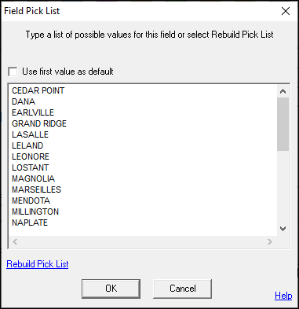Cancel the Field Pick List dialog
The height and width of the screenshot is (309, 299).
182,289
